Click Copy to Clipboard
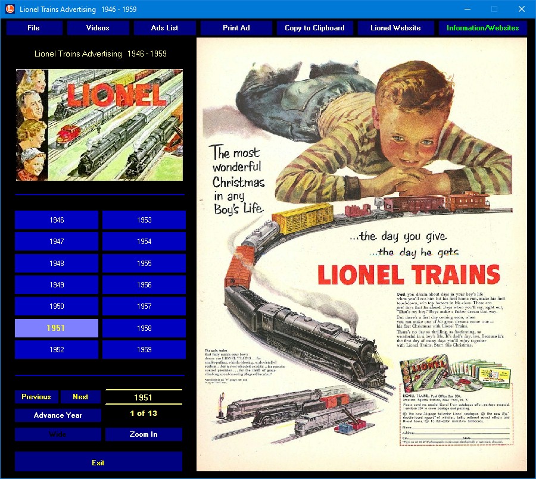This screenshot has width=536, height=479. [x=314, y=28]
